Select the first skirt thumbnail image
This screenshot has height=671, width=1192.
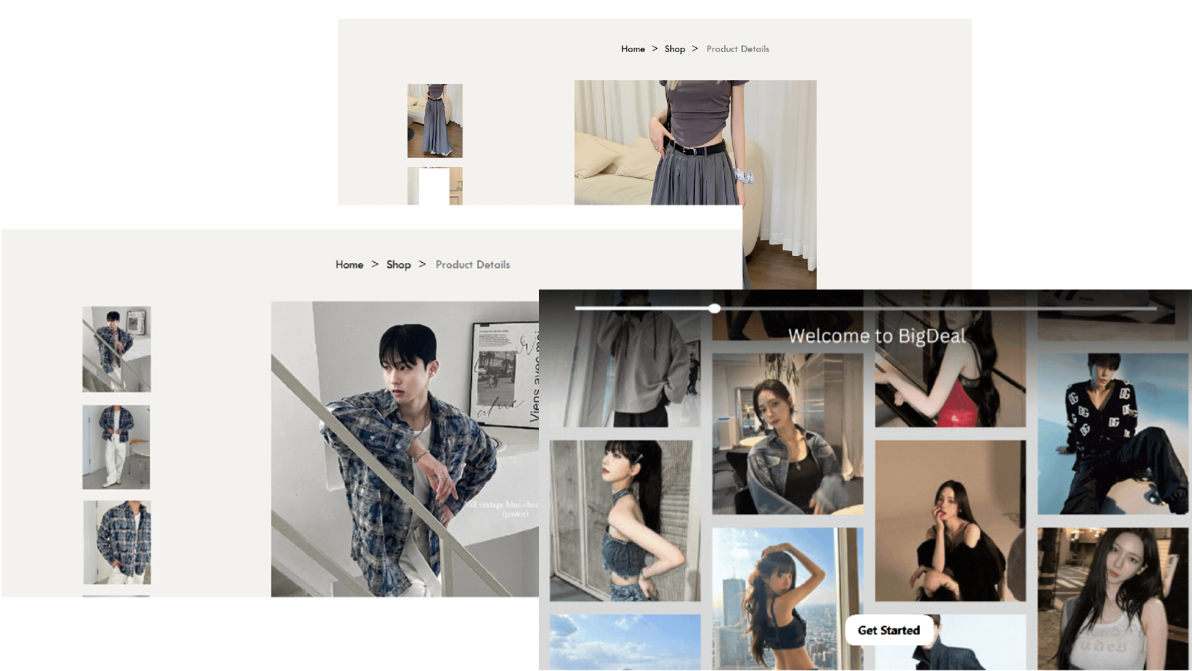tap(434, 119)
